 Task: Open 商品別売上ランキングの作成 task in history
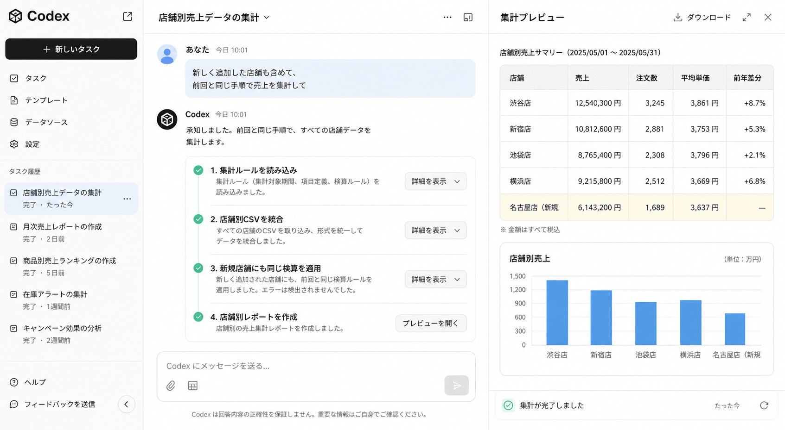pos(71,267)
